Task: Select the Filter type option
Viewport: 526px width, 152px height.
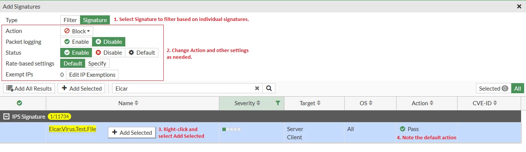Action: [x=70, y=20]
